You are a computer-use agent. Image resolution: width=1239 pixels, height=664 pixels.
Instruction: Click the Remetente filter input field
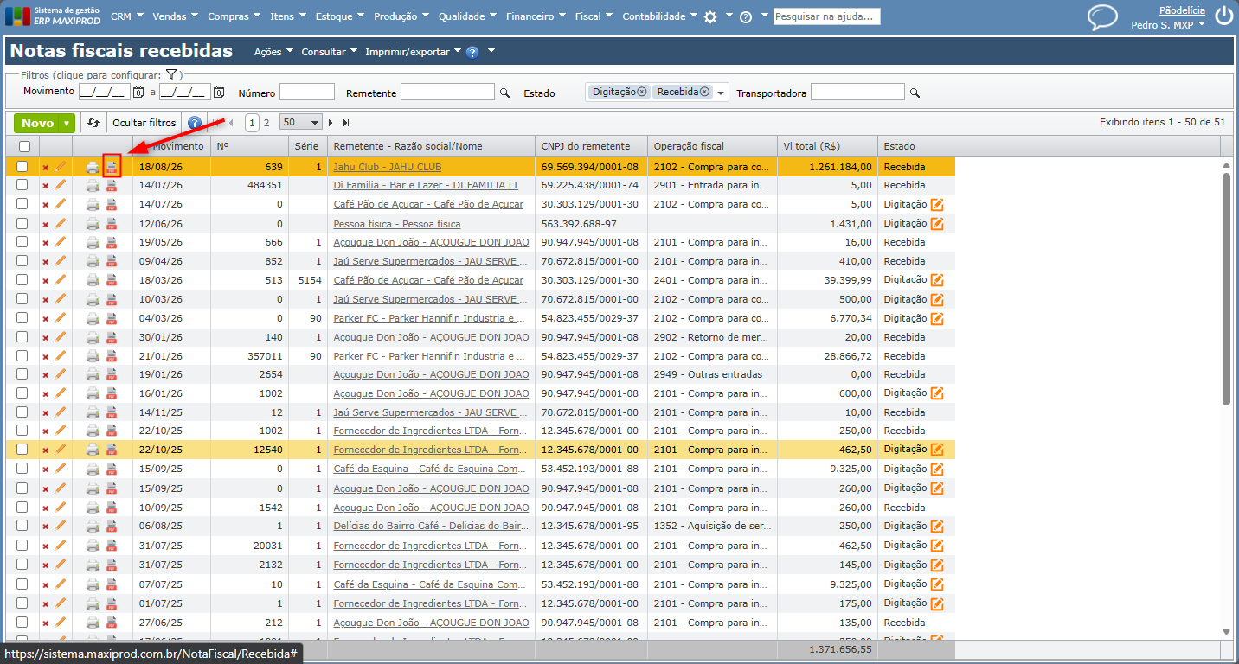coord(447,92)
